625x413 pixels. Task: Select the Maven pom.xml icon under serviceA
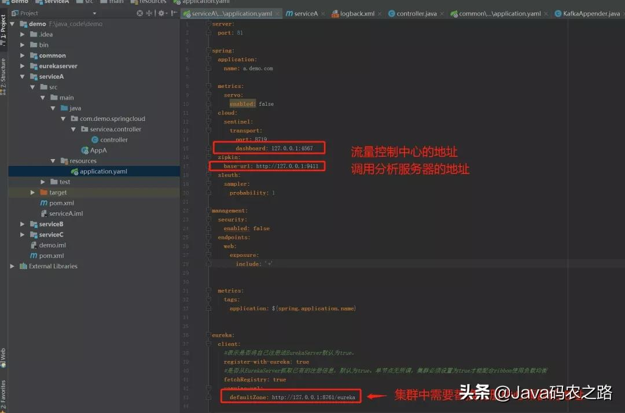[x=43, y=202]
